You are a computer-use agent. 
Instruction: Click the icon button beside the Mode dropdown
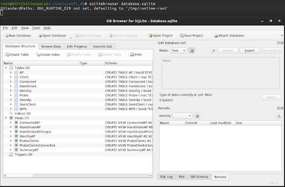coord(192,51)
